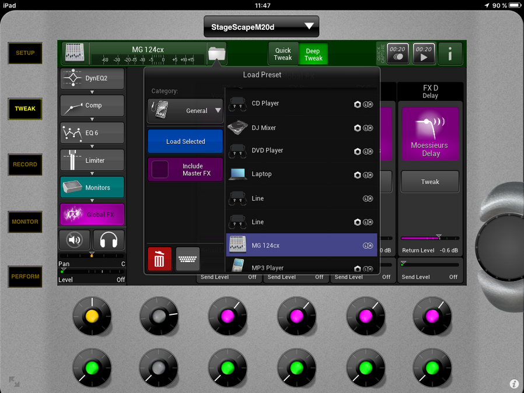Open the RECORD mode on left panel
The height and width of the screenshot is (393, 524).
click(25, 164)
